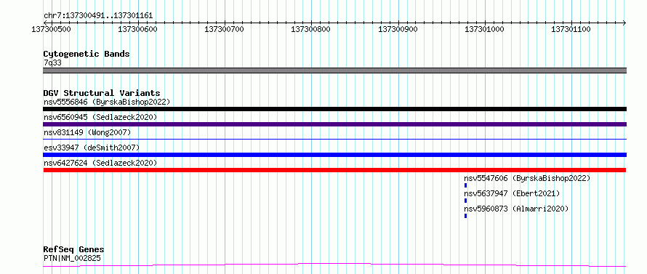The image size is (647, 274).
Task: Open variant nsv5556846 (ByrskaBishop2022) label
Action: (107, 102)
